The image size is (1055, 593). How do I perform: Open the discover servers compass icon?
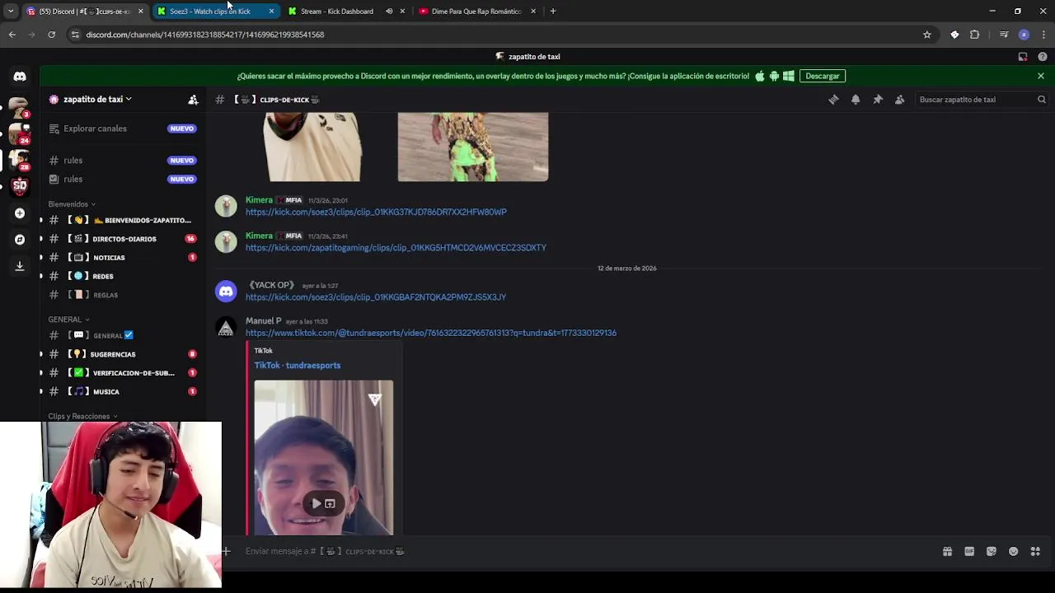pos(20,240)
